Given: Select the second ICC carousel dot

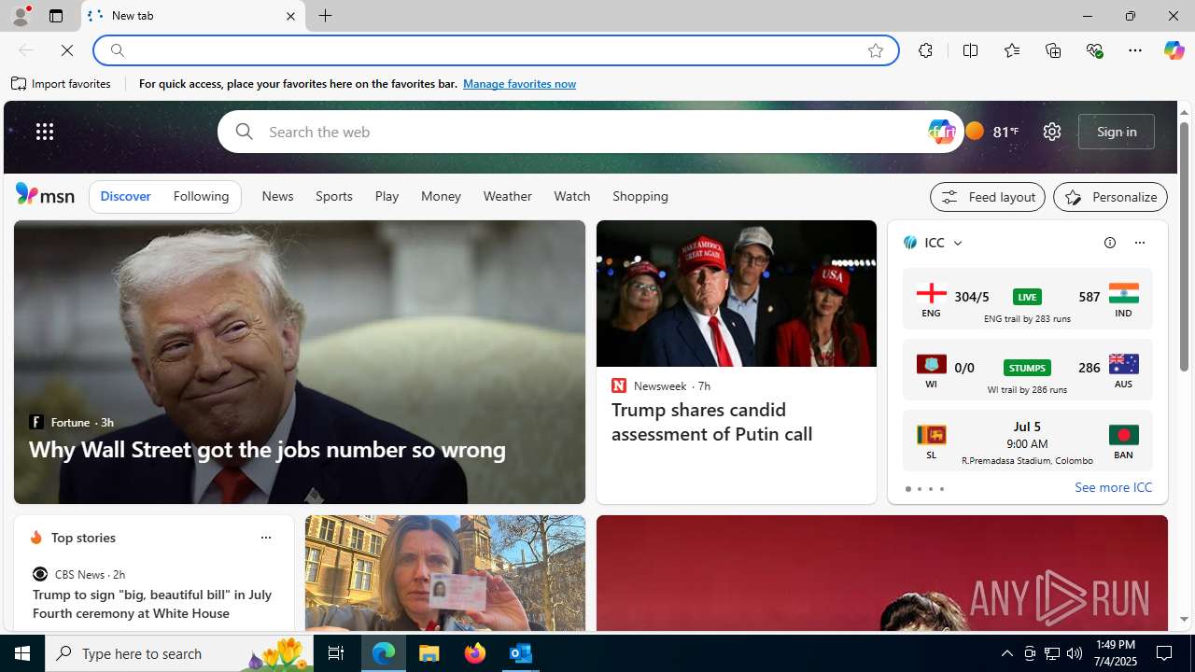Looking at the screenshot, I should click(x=919, y=489).
